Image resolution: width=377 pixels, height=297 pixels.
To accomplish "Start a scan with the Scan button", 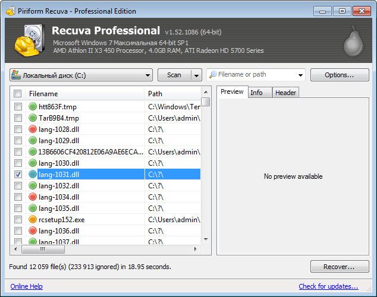I will 175,75.
